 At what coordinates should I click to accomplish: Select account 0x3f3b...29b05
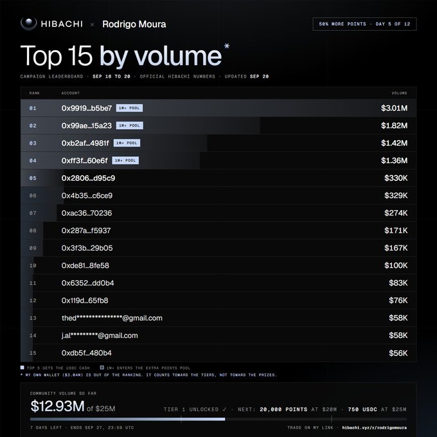point(87,248)
